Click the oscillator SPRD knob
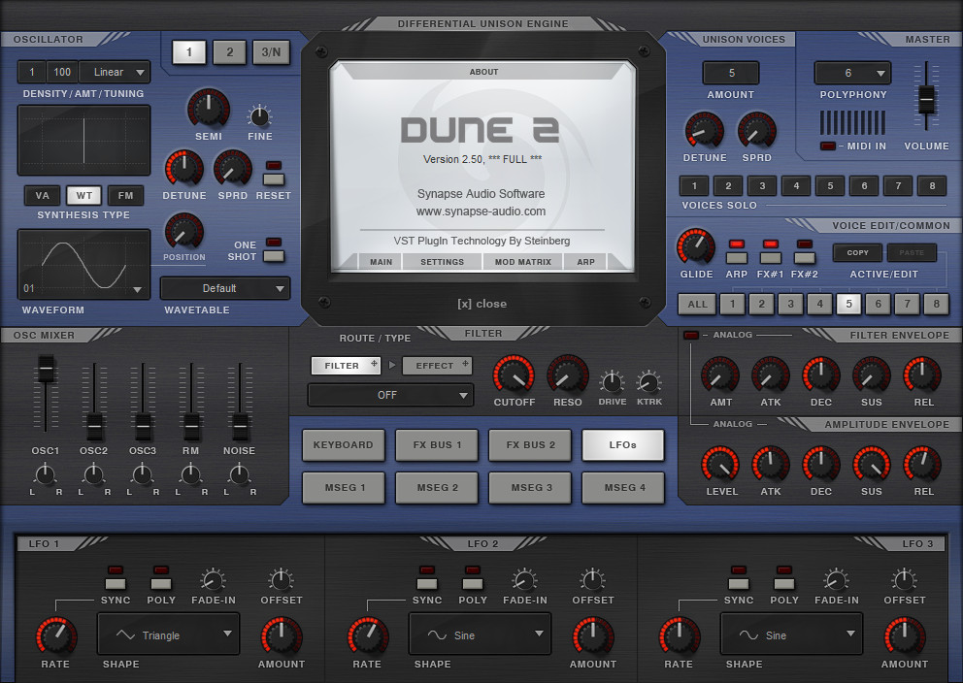The height and width of the screenshot is (683, 963). [232, 168]
